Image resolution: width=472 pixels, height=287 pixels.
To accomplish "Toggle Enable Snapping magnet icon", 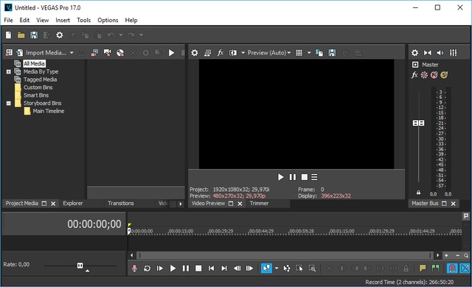I will click(x=452, y=268).
